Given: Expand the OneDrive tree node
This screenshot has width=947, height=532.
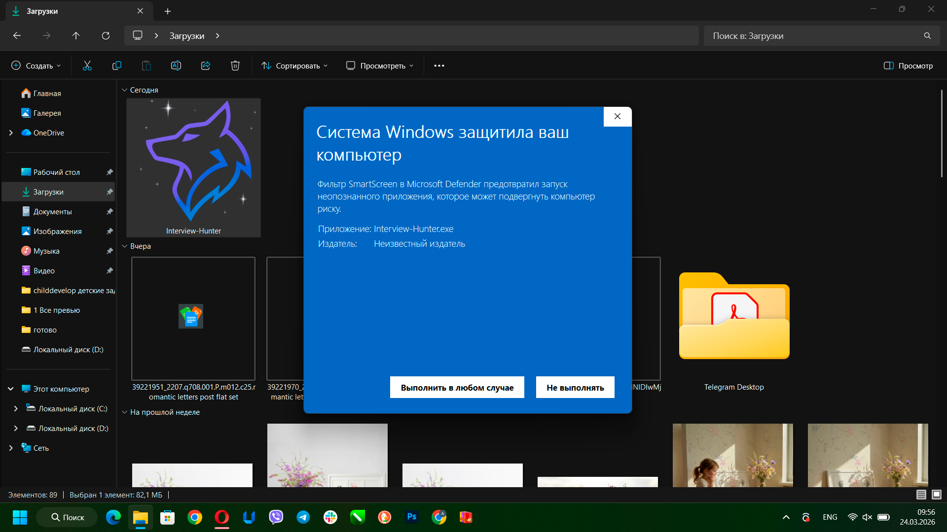Looking at the screenshot, I should (11, 133).
